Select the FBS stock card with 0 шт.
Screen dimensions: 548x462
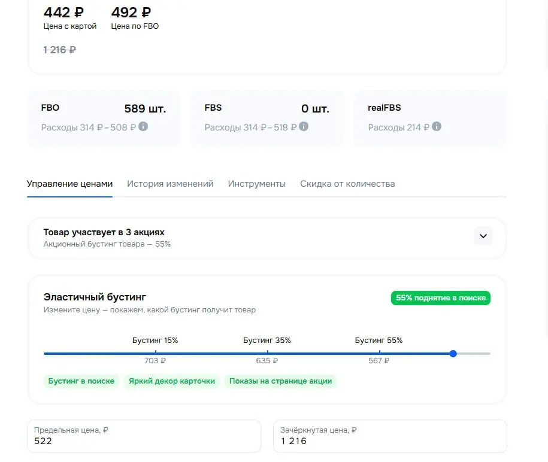coord(267,118)
